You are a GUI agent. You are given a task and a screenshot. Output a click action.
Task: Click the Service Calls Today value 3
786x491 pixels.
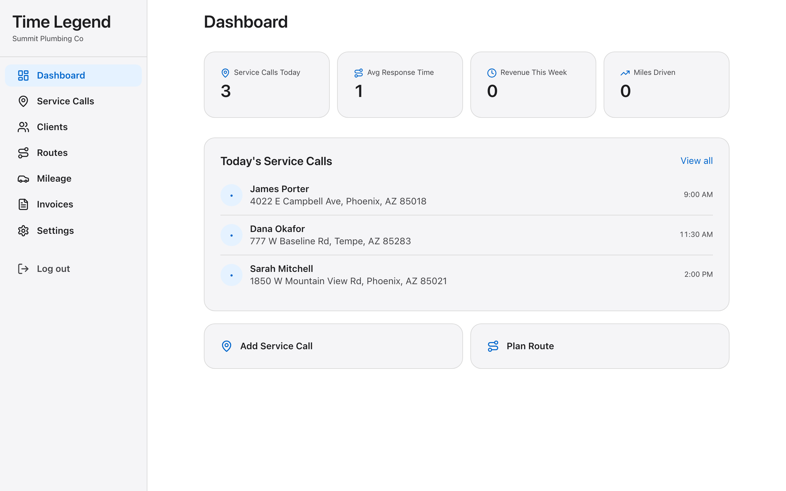[226, 91]
